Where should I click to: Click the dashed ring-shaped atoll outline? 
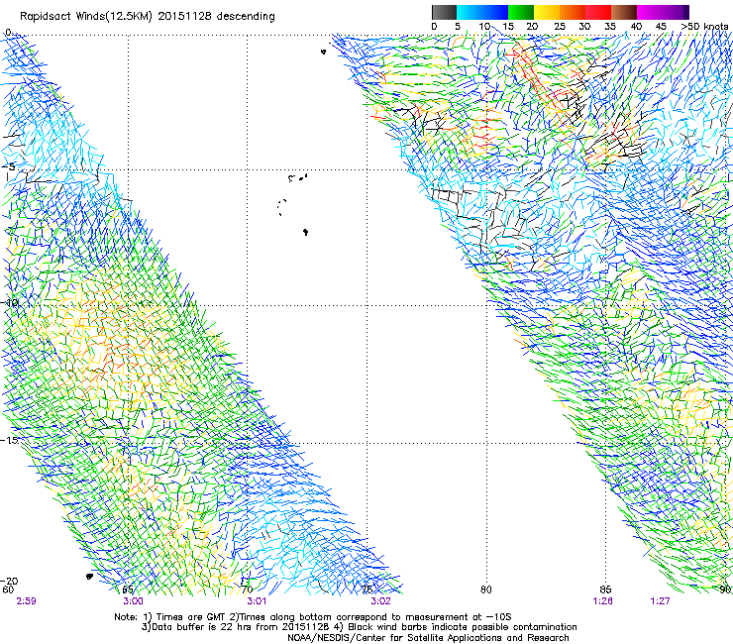281,207
